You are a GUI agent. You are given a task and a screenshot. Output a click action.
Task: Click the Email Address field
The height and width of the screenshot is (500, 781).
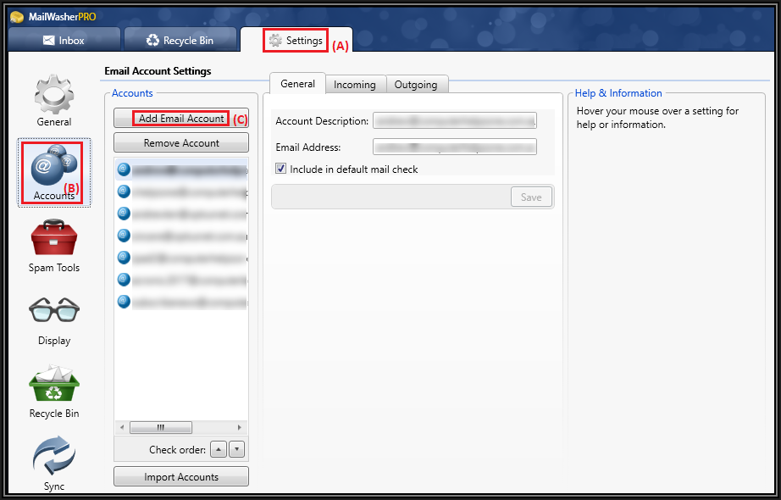455,147
